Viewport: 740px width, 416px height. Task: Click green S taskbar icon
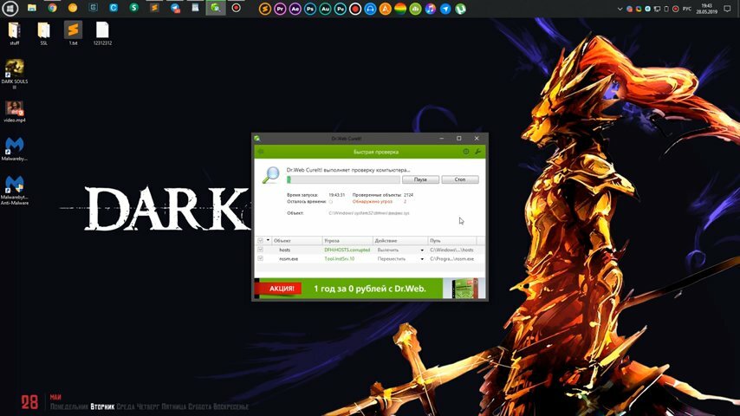coord(134,8)
